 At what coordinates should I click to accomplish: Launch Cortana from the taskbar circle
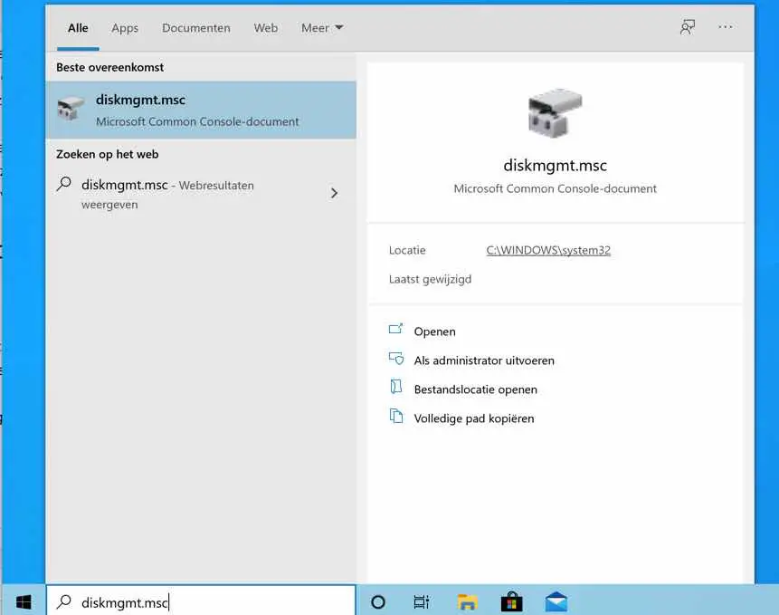(x=378, y=602)
